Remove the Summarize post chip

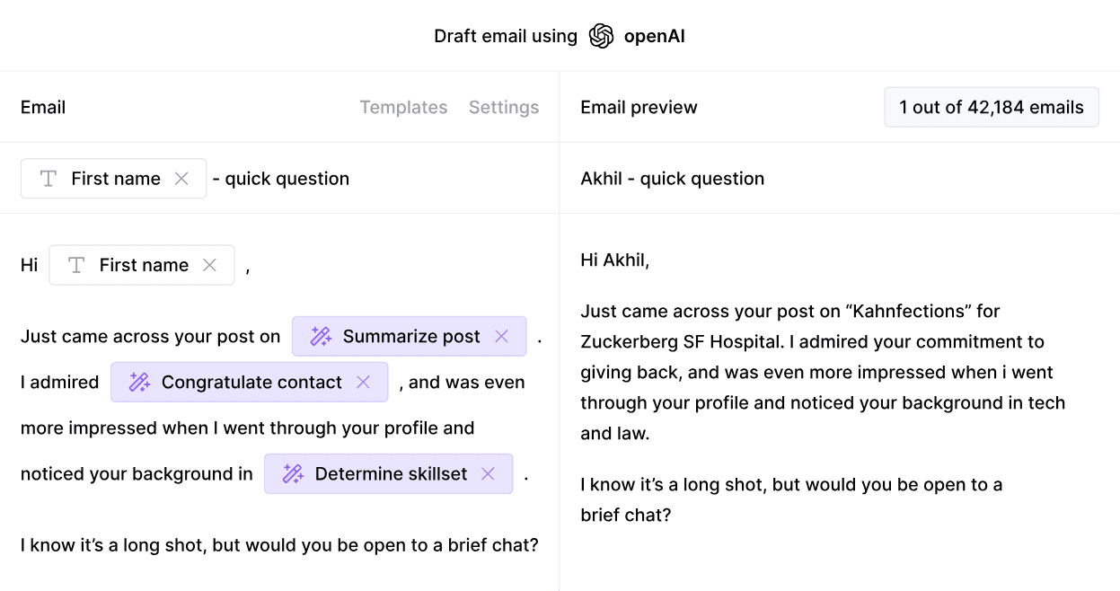click(502, 337)
